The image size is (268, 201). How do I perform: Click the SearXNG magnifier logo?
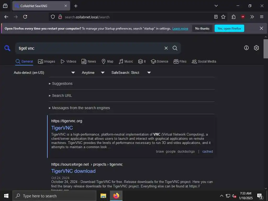click(x=7, y=48)
